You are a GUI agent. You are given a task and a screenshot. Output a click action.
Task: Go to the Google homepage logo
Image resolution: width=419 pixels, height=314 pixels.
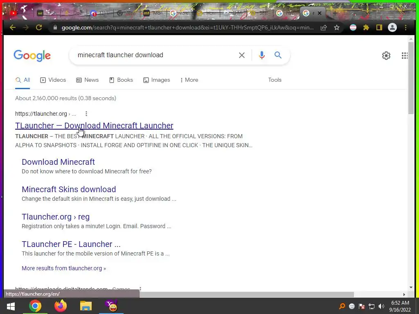32,56
